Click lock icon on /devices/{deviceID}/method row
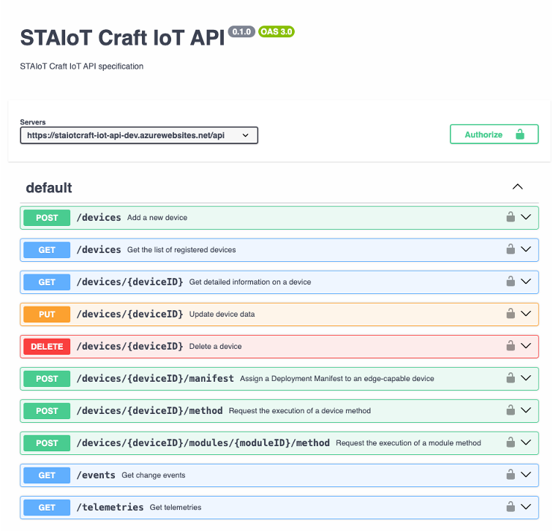 511,410
